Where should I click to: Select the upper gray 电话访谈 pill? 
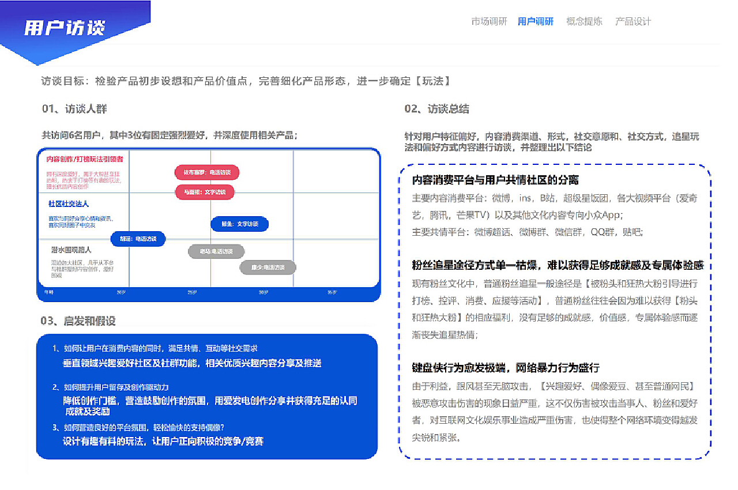[216, 251]
